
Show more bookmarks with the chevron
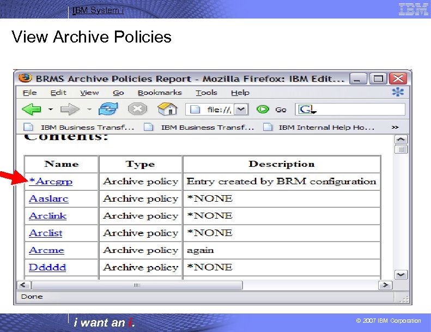tap(395, 127)
